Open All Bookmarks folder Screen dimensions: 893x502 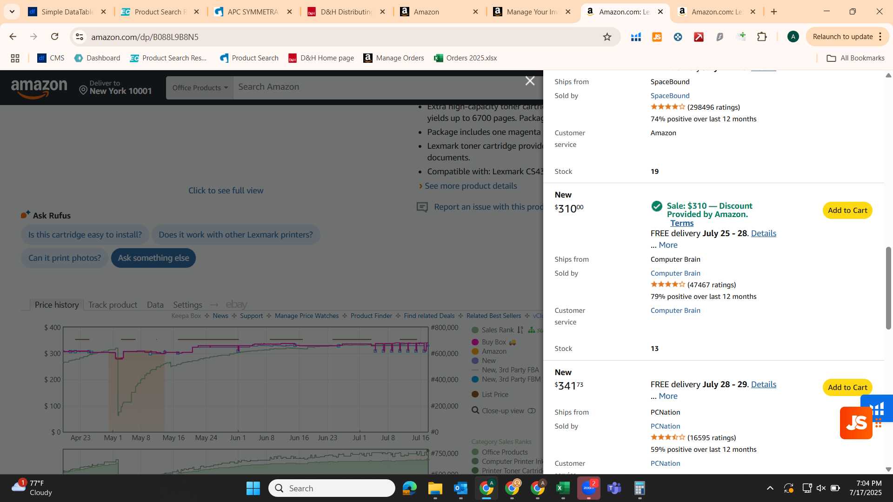[x=855, y=58]
